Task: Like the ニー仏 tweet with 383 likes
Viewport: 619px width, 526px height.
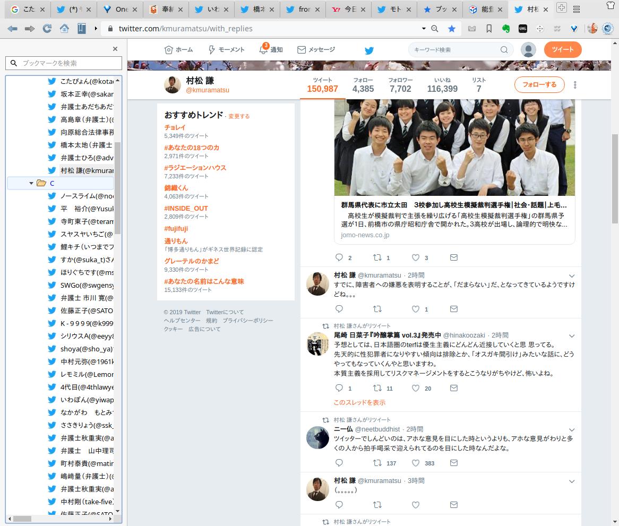Action: (416, 463)
